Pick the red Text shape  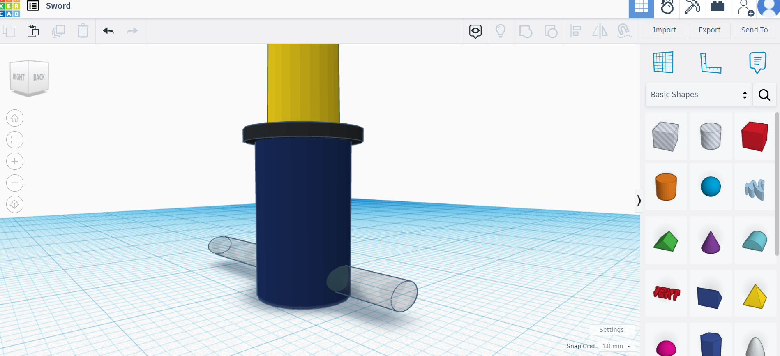[666, 294]
